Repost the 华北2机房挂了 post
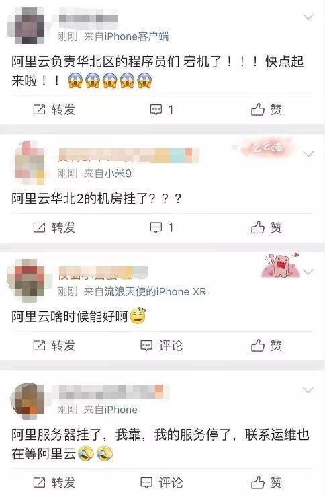The width and height of the screenshot is (325, 497). [x=54, y=227]
